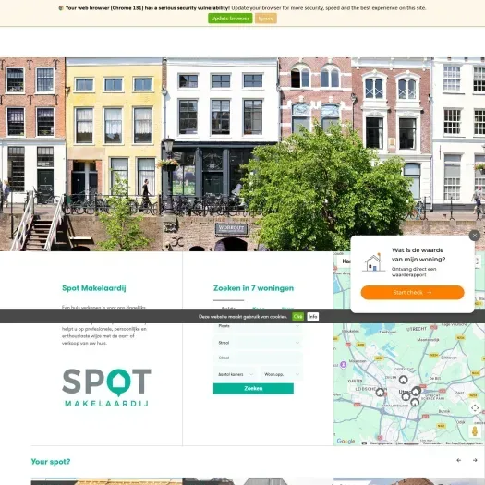Image resolution: width=485 pixels, height=485 pixels.
Task: Click the Chrome icon in the warning banner
Action: 61,8
